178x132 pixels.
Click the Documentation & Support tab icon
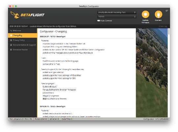coord(11,45)
